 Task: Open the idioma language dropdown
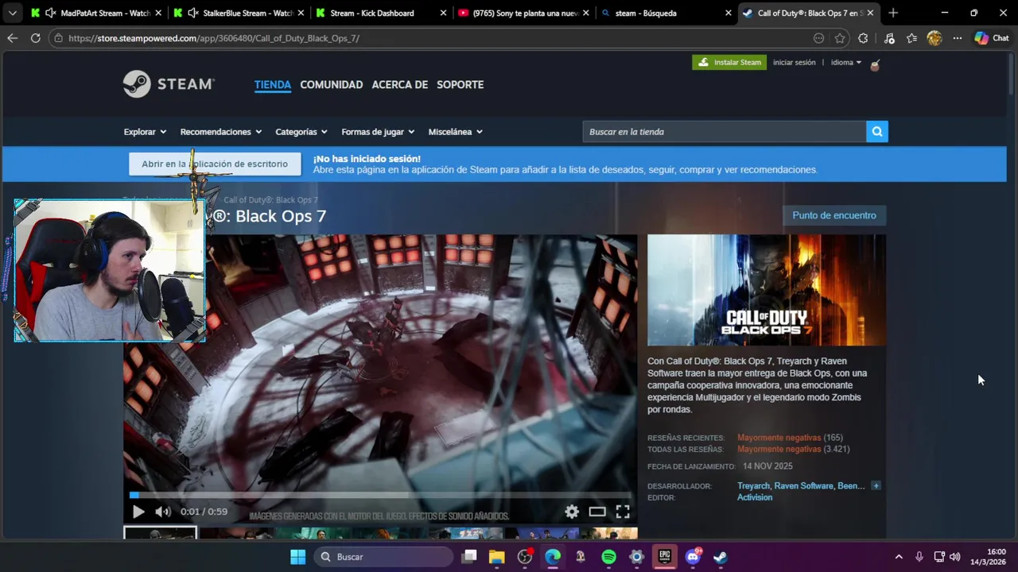coord(846,62)
